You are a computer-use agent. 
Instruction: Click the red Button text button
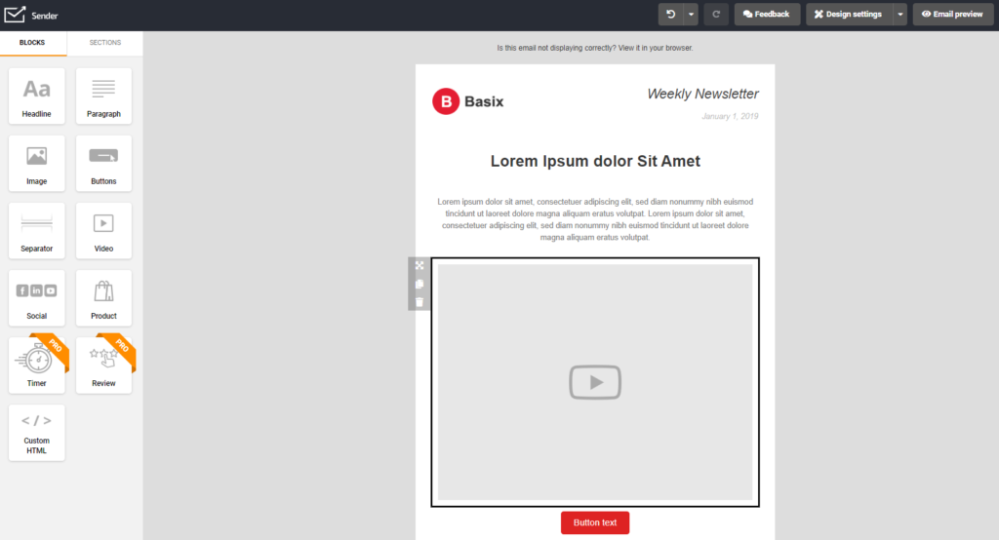[595, 522]
